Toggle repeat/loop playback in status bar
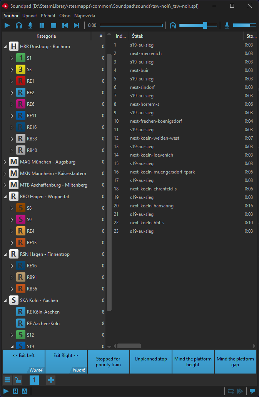Viewport: 259px width, 397px height. click(231, 391)
